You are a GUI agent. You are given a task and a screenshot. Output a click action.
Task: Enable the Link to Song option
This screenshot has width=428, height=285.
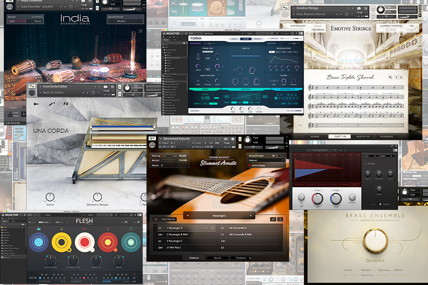(x=249, y=165)
